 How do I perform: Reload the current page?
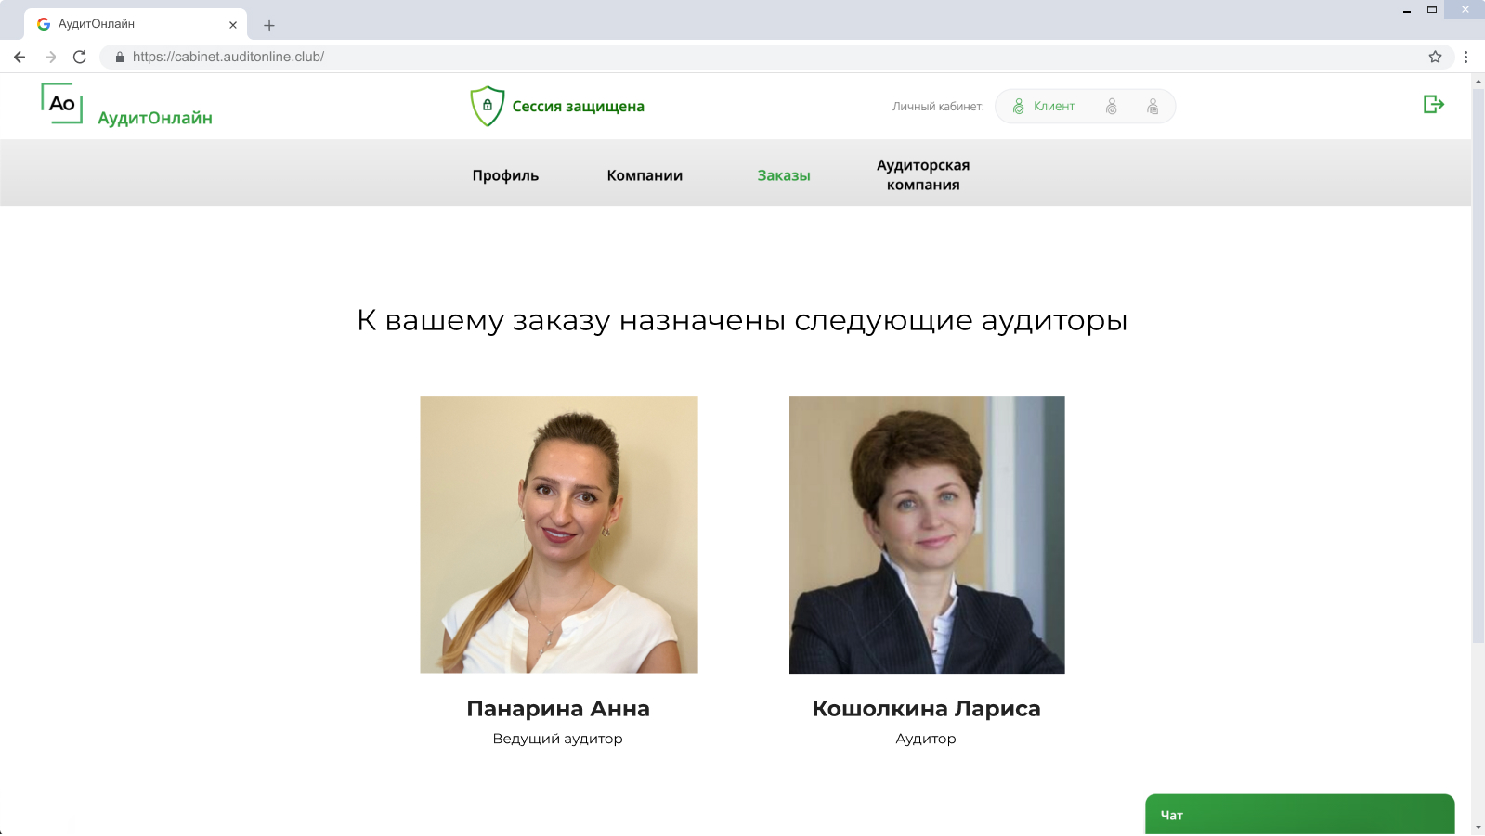80,57
